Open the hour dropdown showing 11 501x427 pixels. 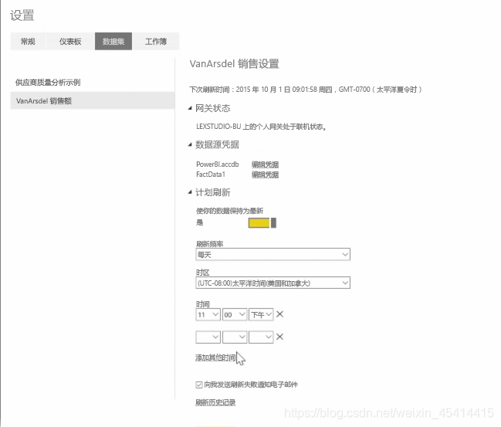click(208, 314)
